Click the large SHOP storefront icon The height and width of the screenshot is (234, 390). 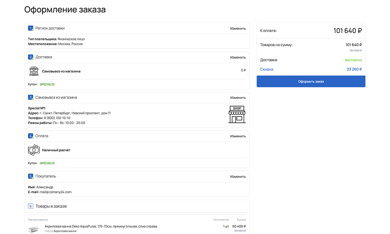coord(237,115)
